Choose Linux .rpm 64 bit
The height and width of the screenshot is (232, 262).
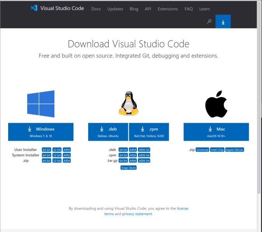(123, 155)
